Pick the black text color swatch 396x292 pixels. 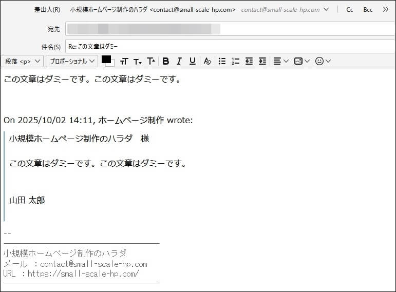point(106,59)
